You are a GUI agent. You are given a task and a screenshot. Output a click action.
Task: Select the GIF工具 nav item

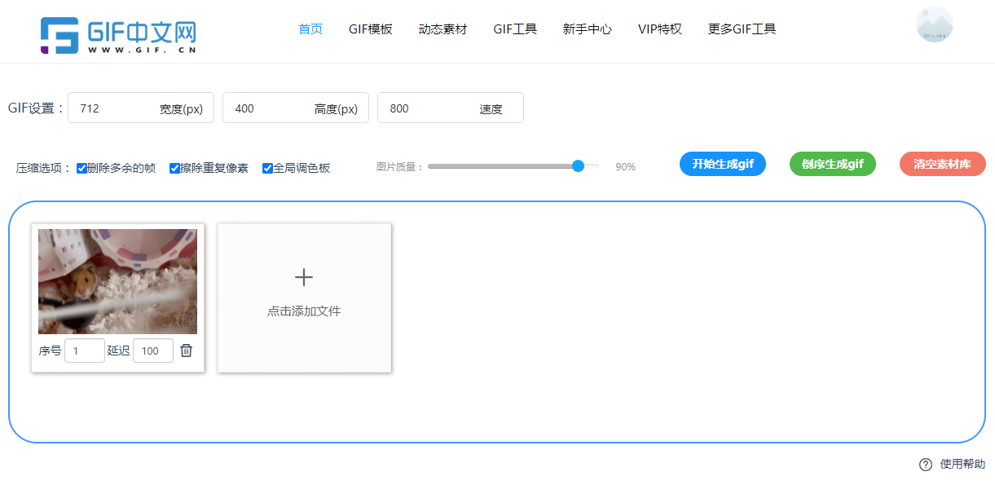[x=515, y=29]
